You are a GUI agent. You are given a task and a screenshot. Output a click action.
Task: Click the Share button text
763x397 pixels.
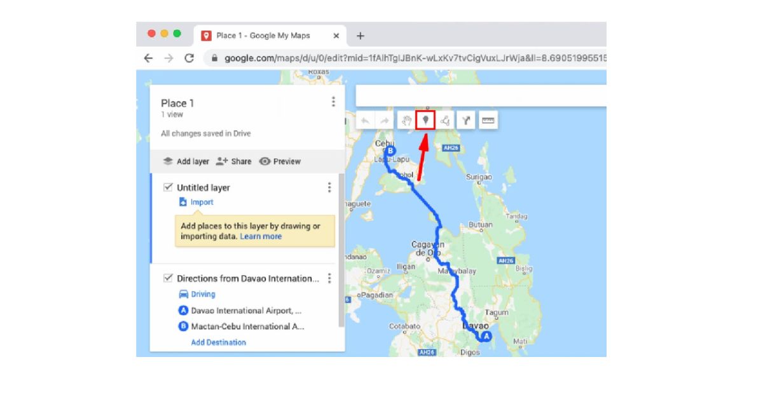click(x=241, y=161)
